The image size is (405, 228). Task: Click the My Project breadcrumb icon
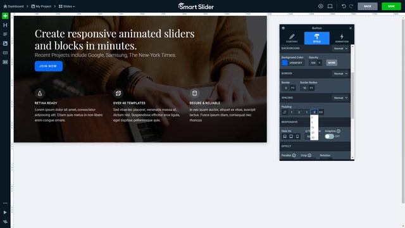pyautogui.click(x=33, y=6)
